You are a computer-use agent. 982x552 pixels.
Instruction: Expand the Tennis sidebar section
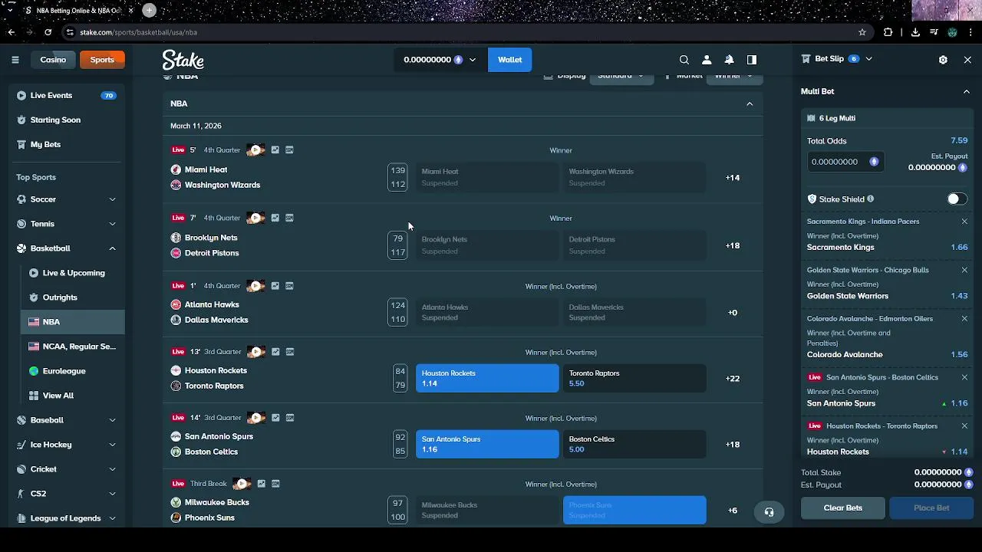112,224
